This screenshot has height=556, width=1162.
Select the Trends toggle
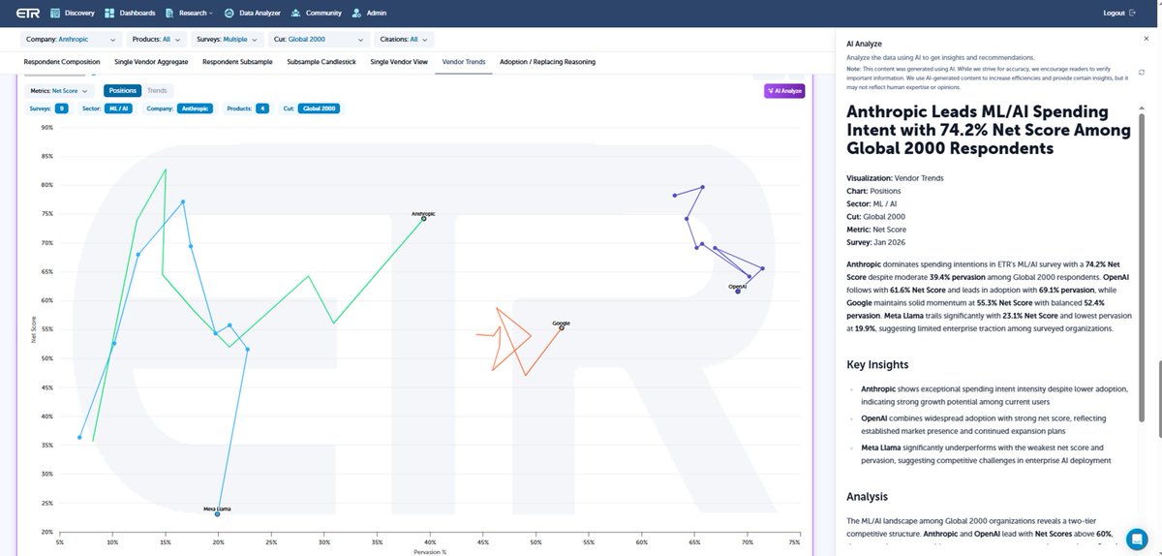(157, 90)
